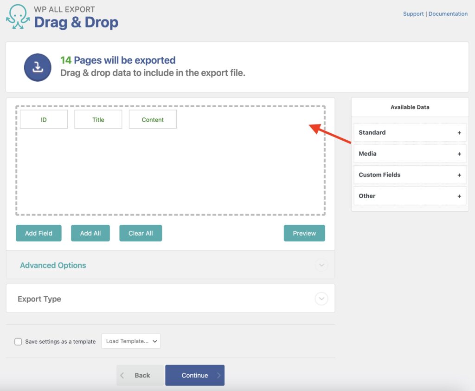Expand the Advanced Options section
Viewport: 475px width, 391px height.
tap(321, 265)
